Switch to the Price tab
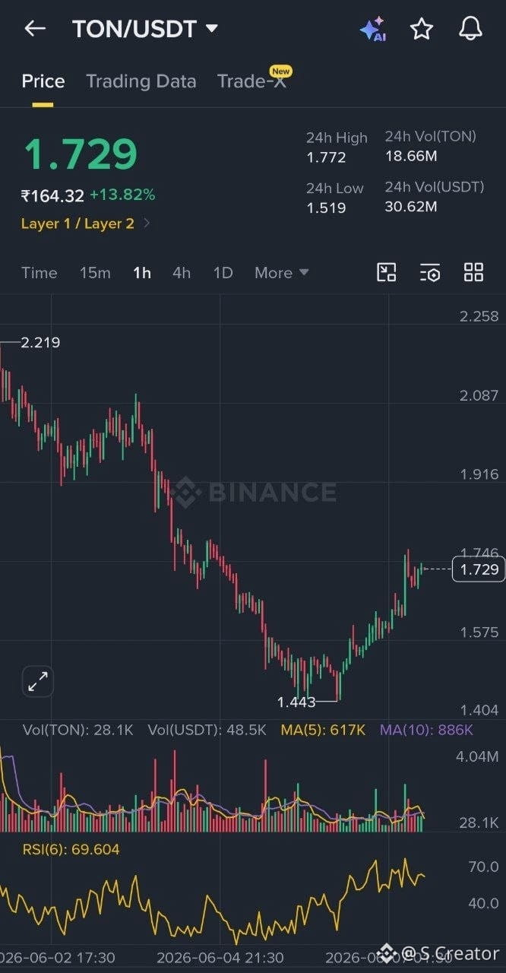This screenshot has height=973, width=506. 43,81
